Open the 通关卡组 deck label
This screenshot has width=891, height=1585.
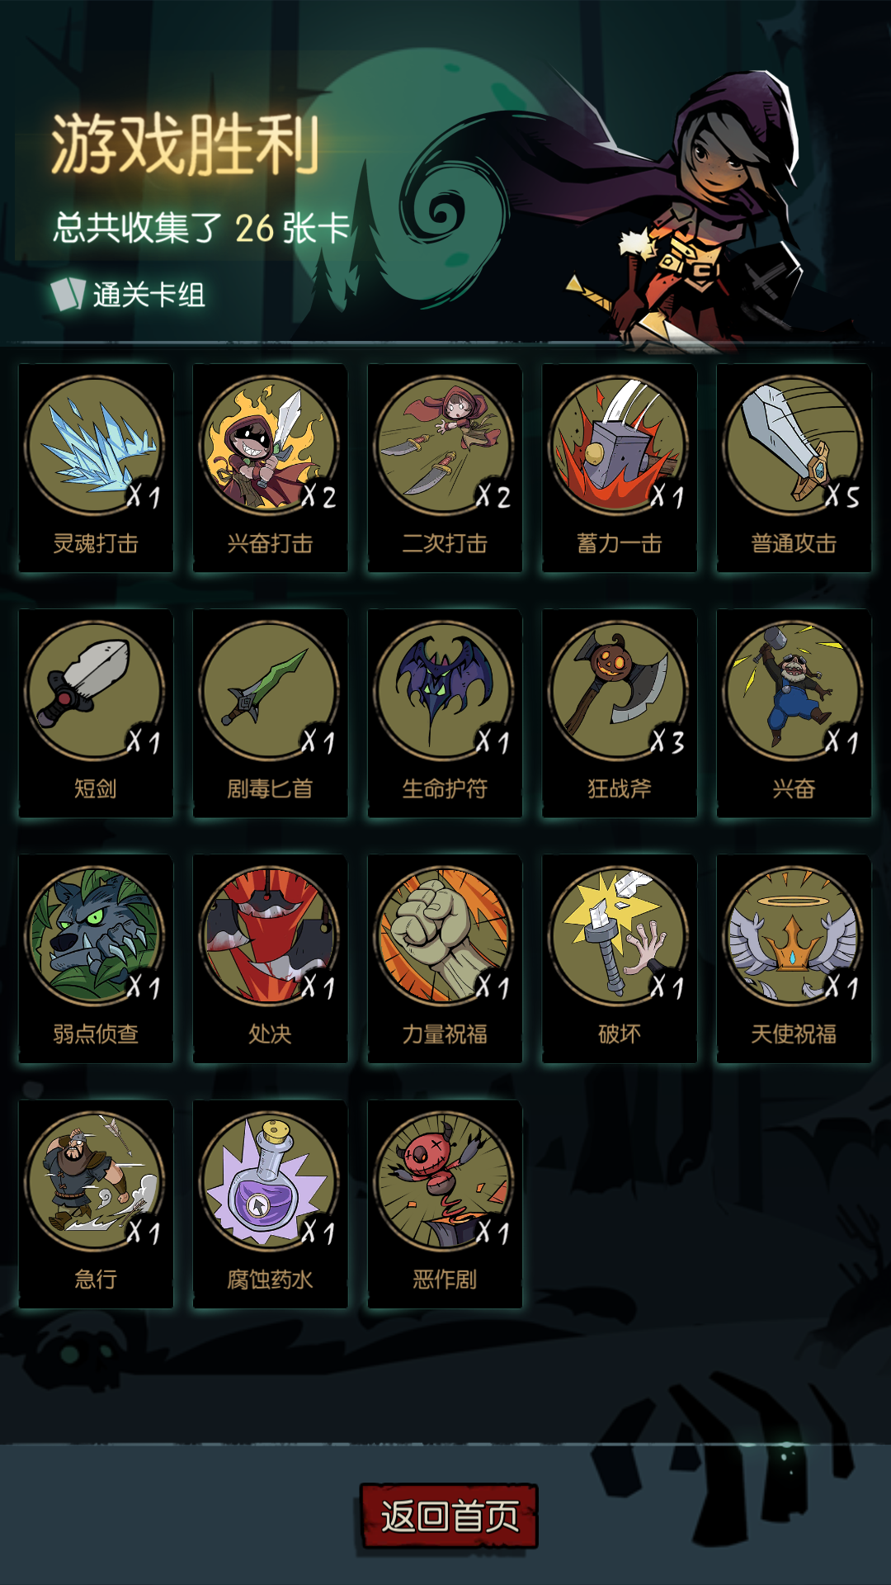tap(129, 295)
